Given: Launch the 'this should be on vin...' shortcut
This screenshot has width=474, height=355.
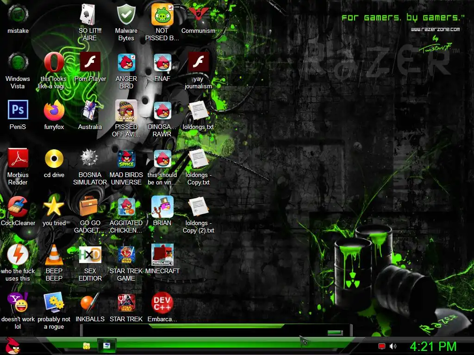Looking at the screenshot, I should click(162, 166).
